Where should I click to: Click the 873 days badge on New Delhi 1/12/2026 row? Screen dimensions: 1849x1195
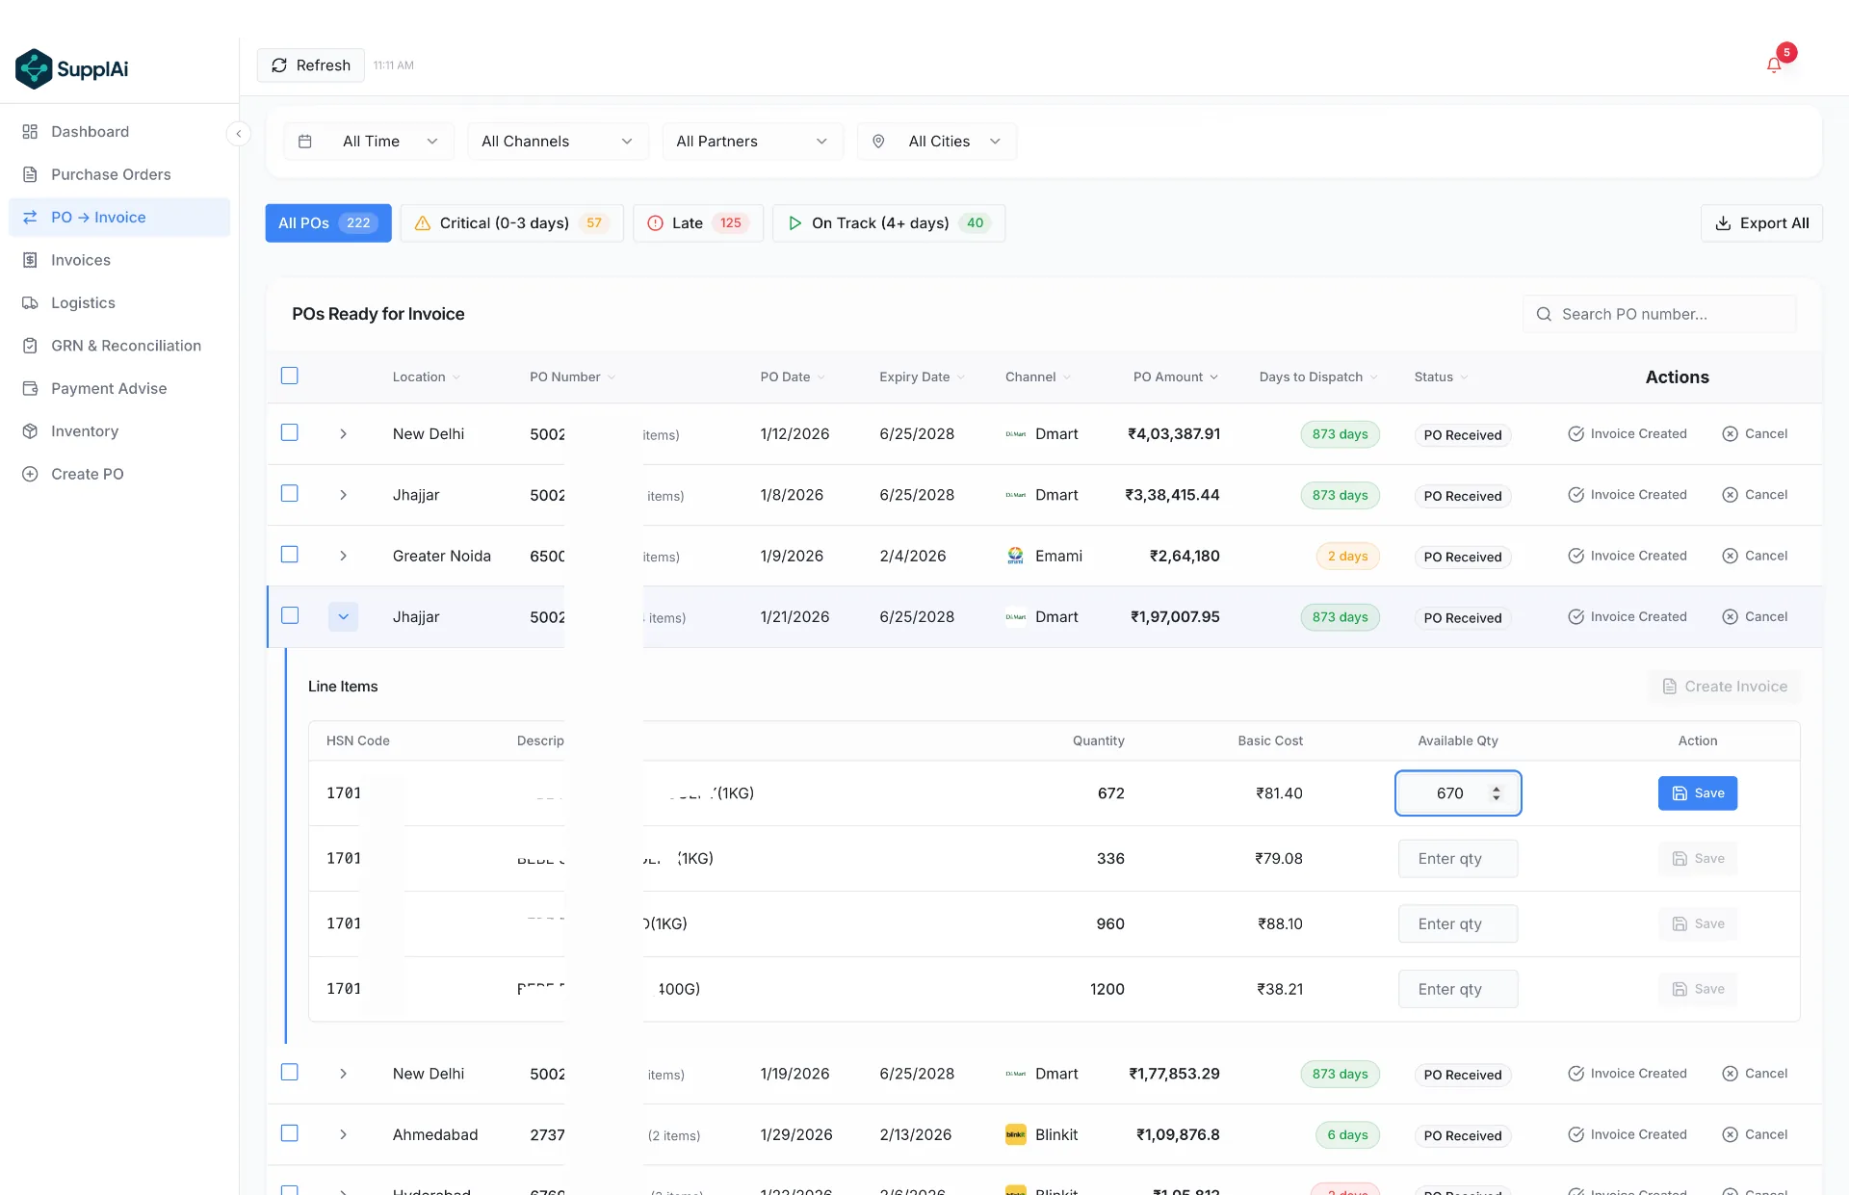coord(1340,434)
